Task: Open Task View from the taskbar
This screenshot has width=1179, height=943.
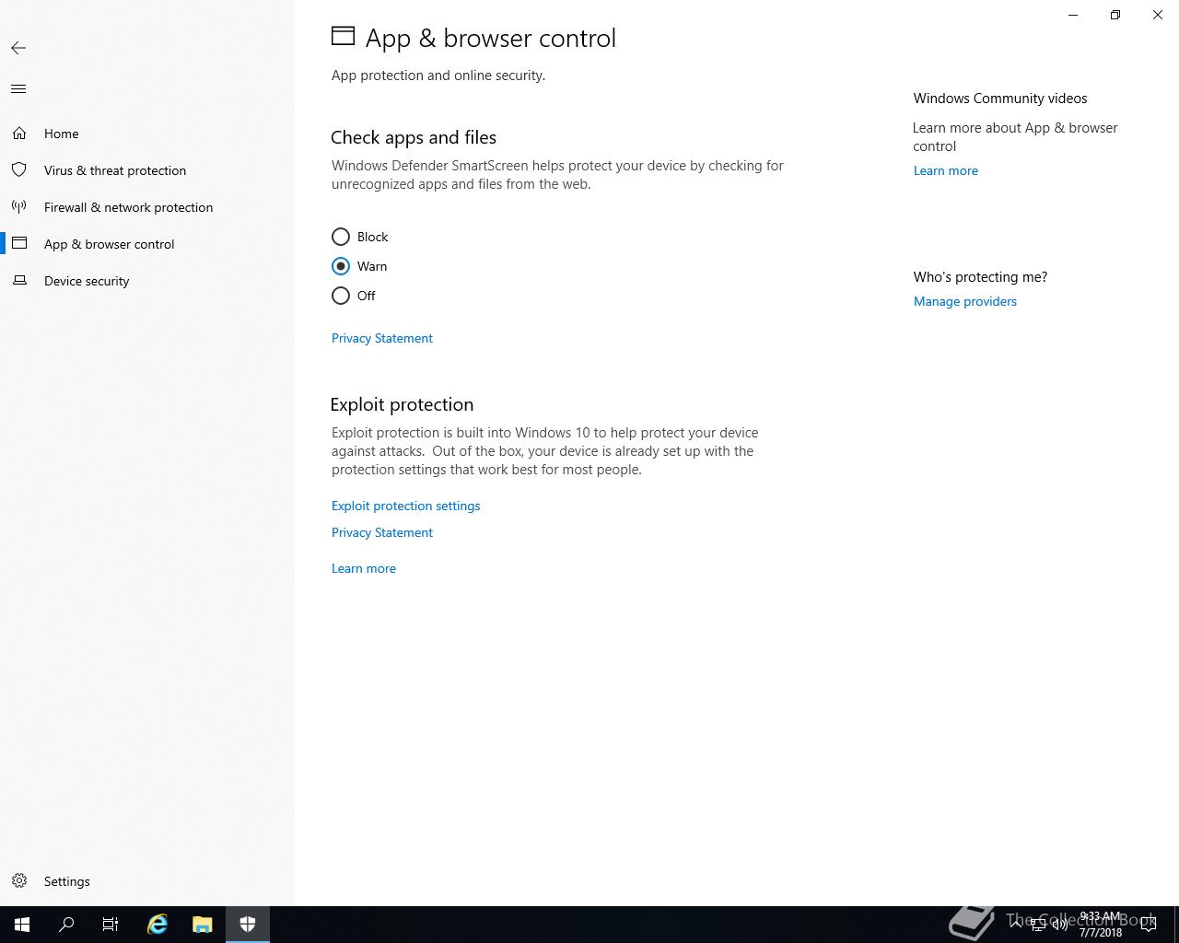Action: tap(111, 925)
